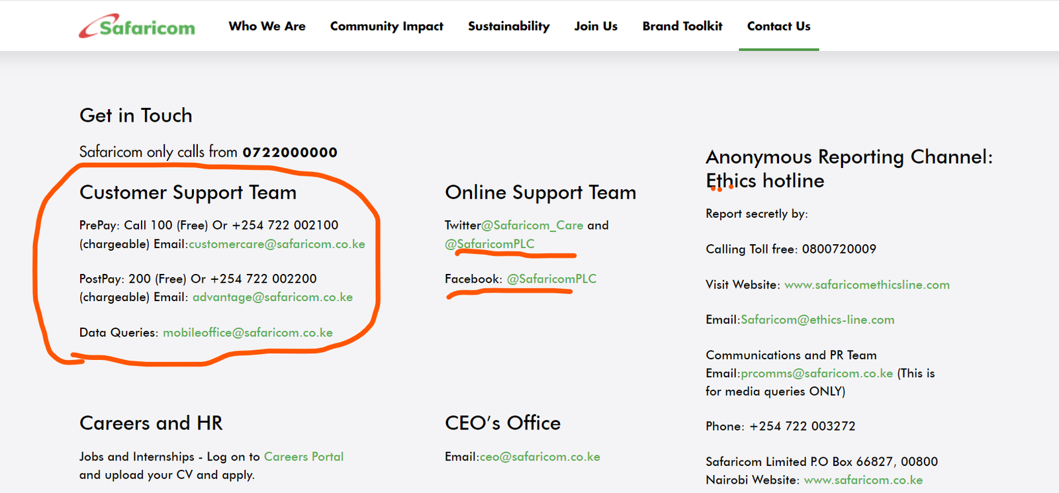1059x493 pixels.
Task: Email customercare@safaricom.co.ke
Action: coord(277,244)
